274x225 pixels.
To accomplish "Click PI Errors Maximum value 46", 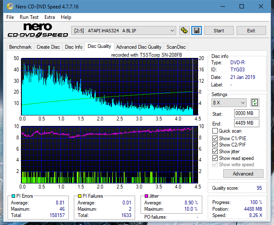I will point(62,209).
